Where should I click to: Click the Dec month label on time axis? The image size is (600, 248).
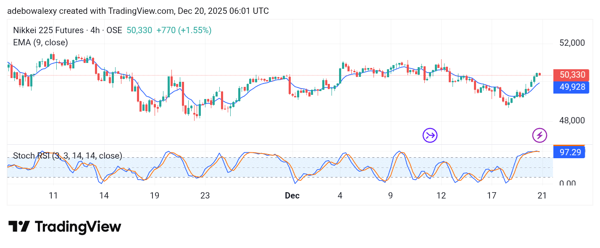pos(292,196)
